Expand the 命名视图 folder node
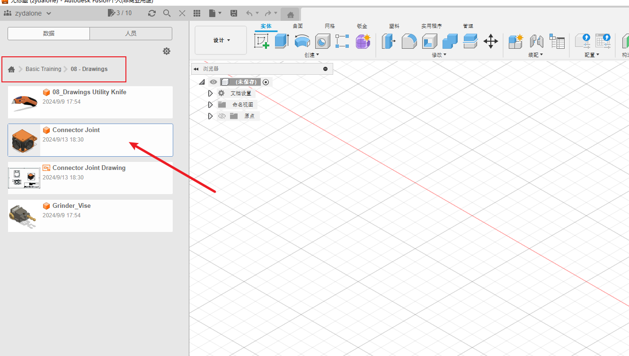The image size is (629, 356). click(x=211, y=105)
